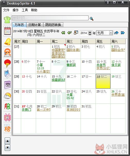Open the calendar sidebar icon
This screenshot has width=130, height=156.
pos(7,31)
